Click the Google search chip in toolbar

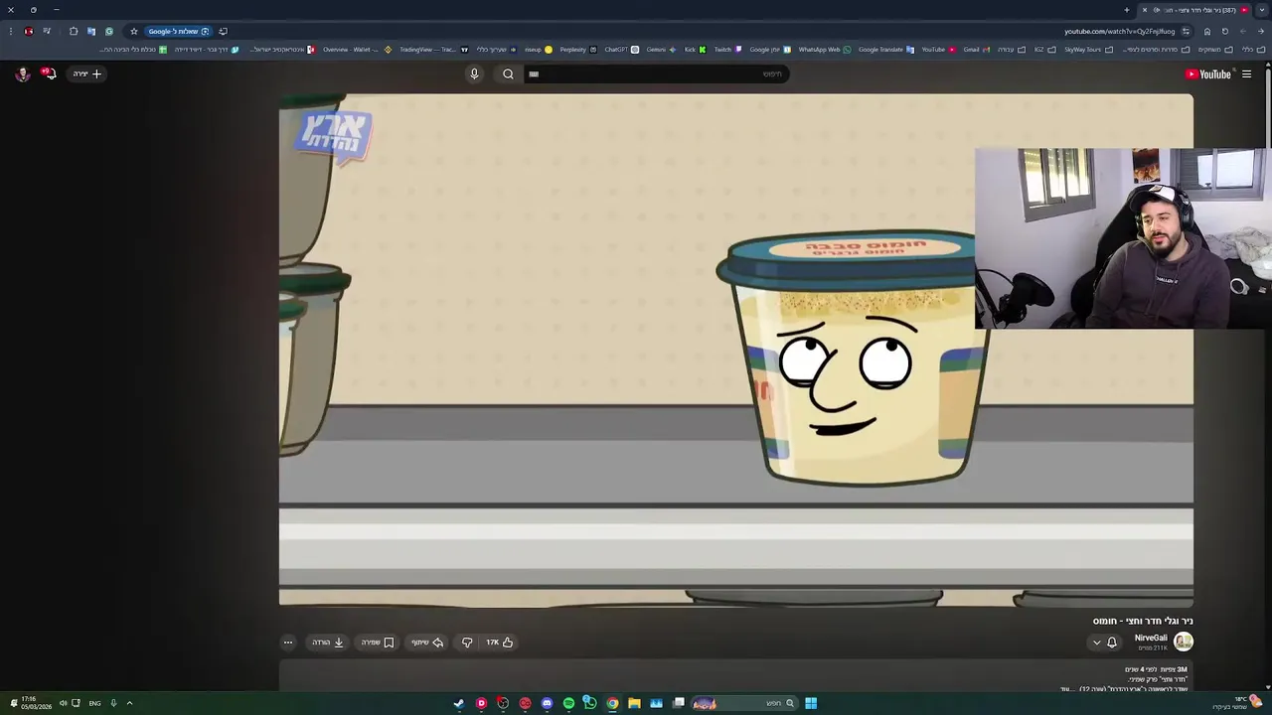tap(179, 31)
